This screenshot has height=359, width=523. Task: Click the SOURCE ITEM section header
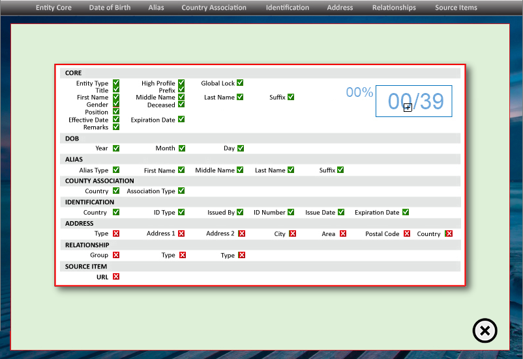[x=260, y=267]
